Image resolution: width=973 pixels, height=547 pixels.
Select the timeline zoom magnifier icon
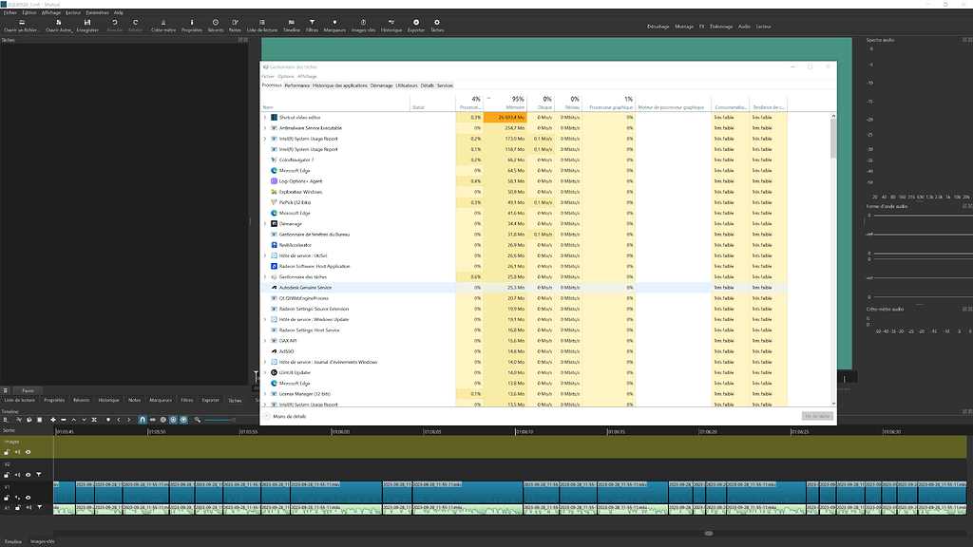(x=198, y=419)
